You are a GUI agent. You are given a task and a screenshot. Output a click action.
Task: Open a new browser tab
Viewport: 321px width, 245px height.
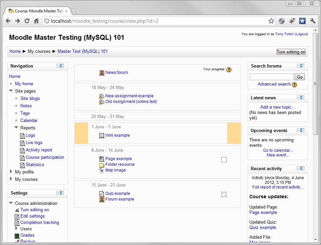tap(76, 11)
